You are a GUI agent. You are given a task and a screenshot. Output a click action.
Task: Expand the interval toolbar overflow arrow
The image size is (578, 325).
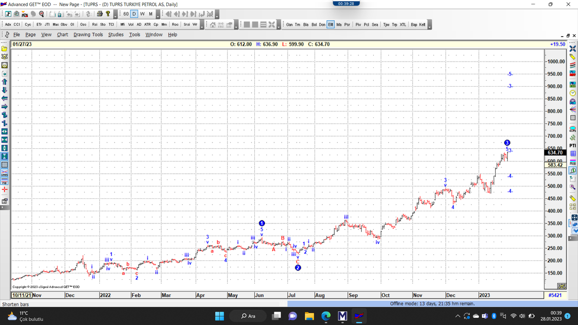point(158,13)
